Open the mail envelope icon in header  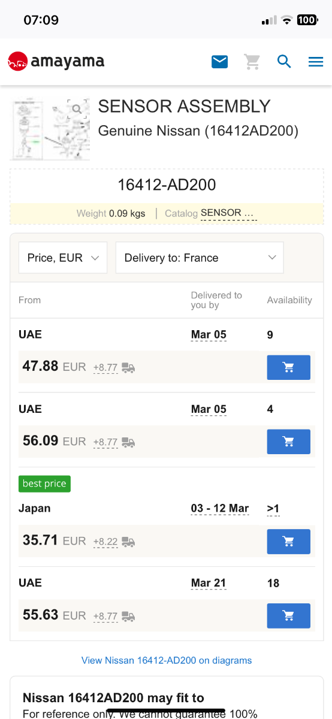coord(220,61)
